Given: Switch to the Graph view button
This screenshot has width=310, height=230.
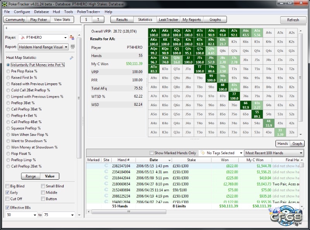Looking at the screenshot, I should pos(297,144).
